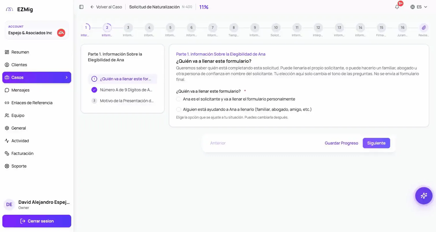Toggle the sidebar panel icon

(x=81, y=7)
